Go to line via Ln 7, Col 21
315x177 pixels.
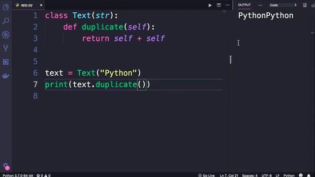229,176
